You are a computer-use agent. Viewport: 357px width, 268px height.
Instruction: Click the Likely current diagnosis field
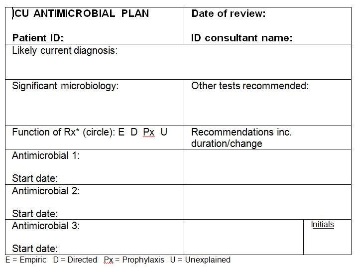pyautogui.click(x=65, y=50)
